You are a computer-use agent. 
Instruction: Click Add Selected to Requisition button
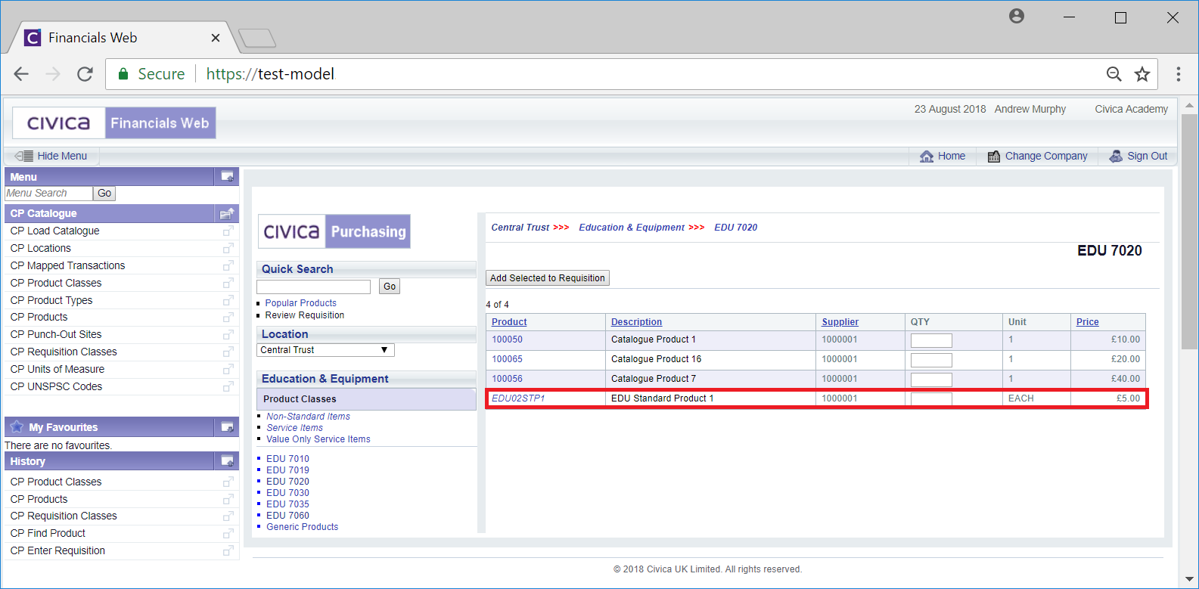point(548,278)
